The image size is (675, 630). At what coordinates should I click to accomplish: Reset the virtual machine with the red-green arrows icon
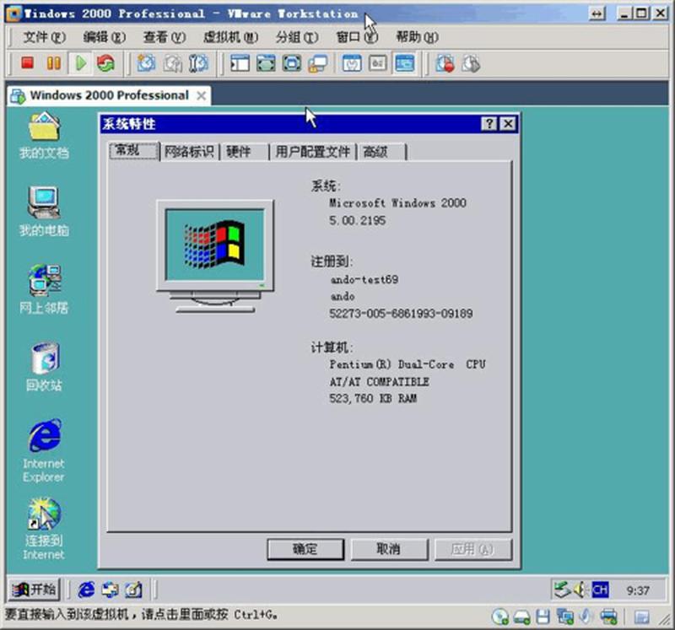106,63
